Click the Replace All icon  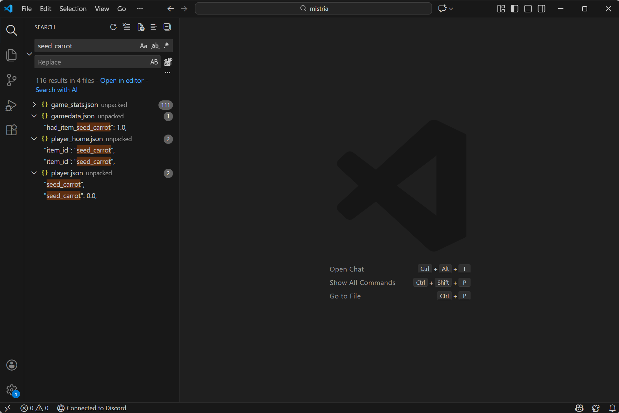coord(168,62)
